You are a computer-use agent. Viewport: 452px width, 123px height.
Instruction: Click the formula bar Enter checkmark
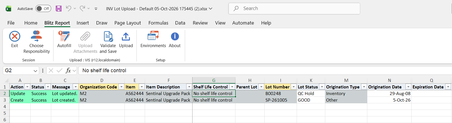(60, 70)
